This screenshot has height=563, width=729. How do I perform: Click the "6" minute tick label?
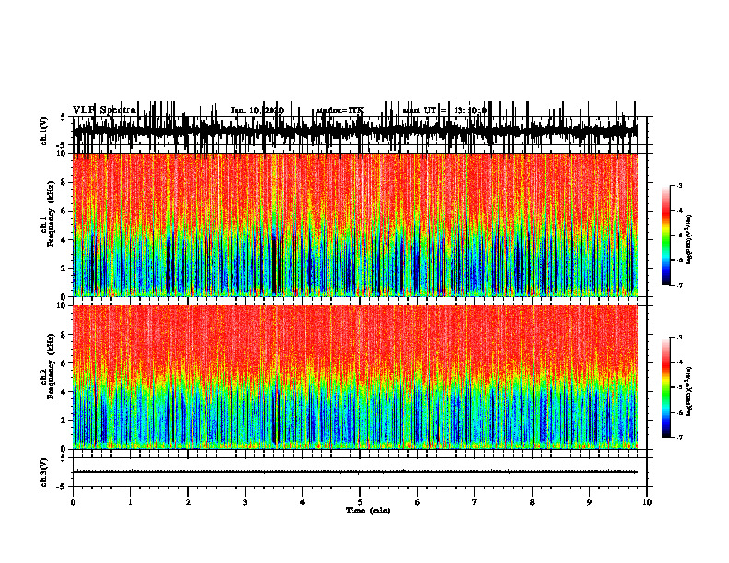point(418,502)
